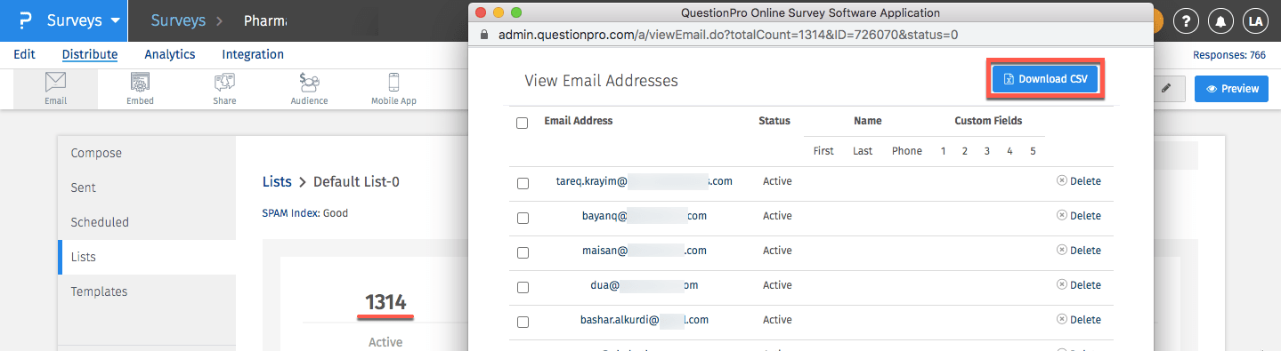Viewport: 1281px width, 351px height.
Task: Open the Edit tab
Action: click(25, 54)
